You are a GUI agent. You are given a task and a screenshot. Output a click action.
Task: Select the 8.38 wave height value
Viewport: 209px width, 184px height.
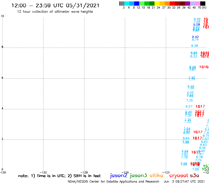195,46
